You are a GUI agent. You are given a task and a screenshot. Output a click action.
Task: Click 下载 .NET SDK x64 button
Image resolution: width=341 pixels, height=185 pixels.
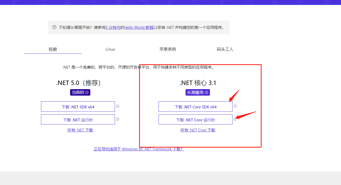(78, 107)
